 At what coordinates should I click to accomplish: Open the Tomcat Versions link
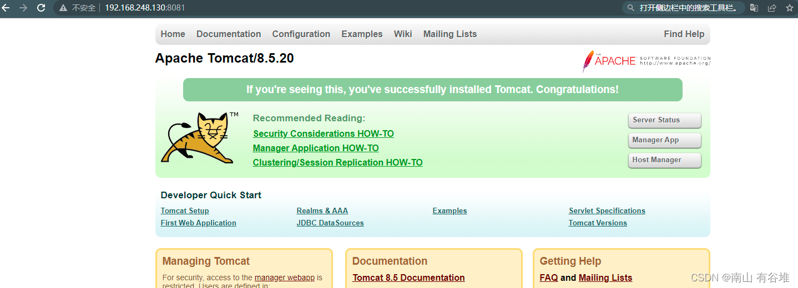tap(598, 223)
